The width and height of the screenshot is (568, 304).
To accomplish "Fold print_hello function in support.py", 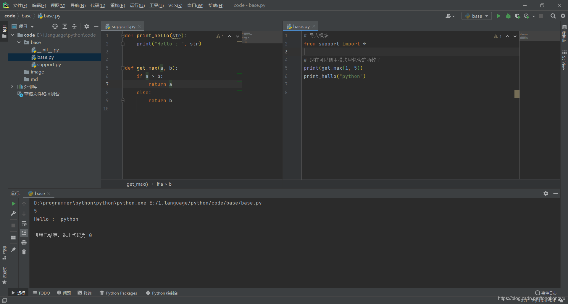I will (x=122, y=35).
